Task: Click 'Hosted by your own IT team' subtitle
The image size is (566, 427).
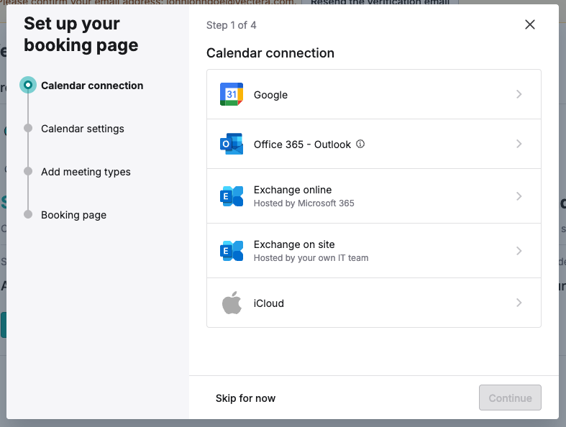Action: coord(311,258)
